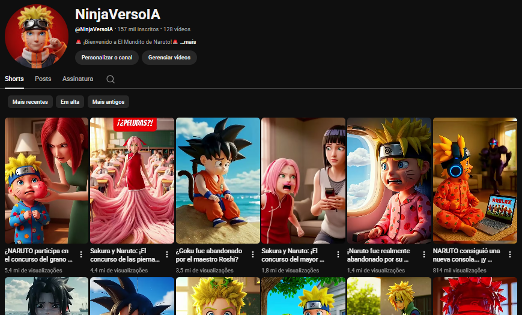
Task: Open Naruto Roblox laptop thumbnail
Action: point(475,181)
